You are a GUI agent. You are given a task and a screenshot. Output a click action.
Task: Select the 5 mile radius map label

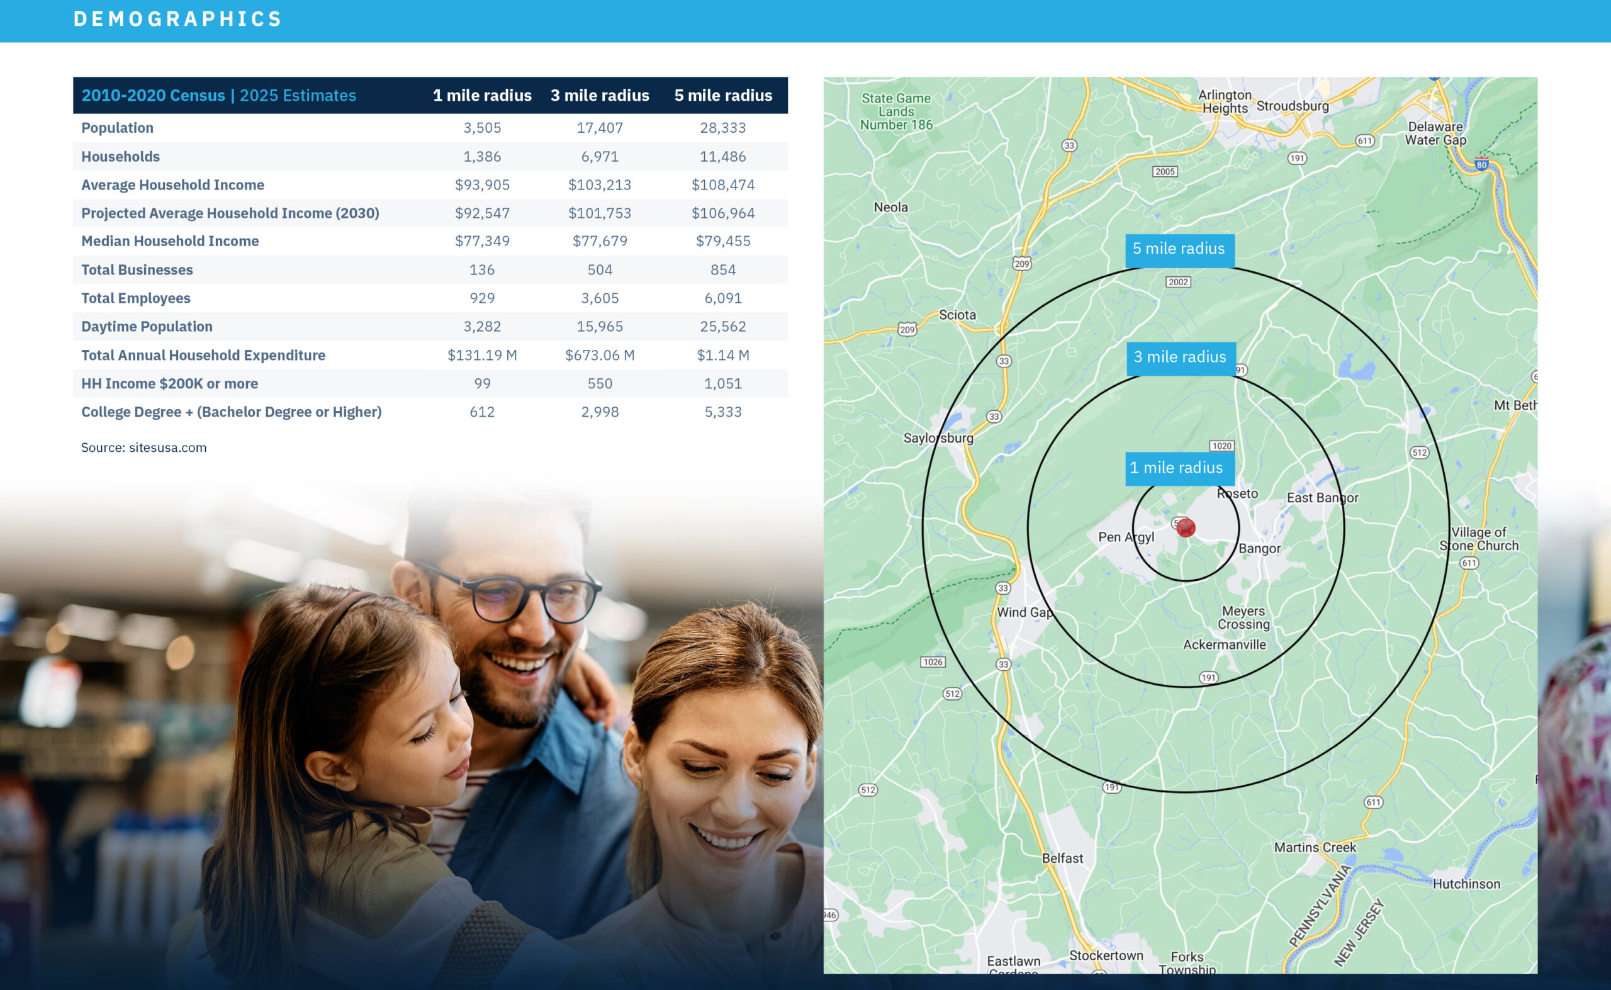1179,249
